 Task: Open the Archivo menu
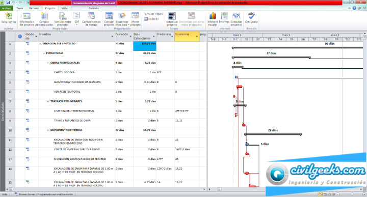[x=6, y=8]
